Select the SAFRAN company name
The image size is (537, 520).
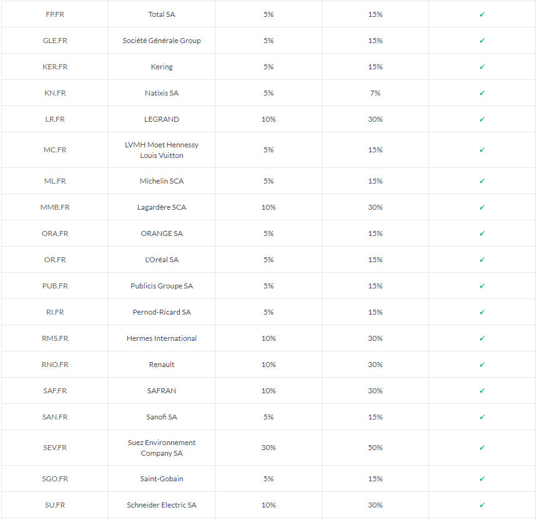(x=162, y=391)
